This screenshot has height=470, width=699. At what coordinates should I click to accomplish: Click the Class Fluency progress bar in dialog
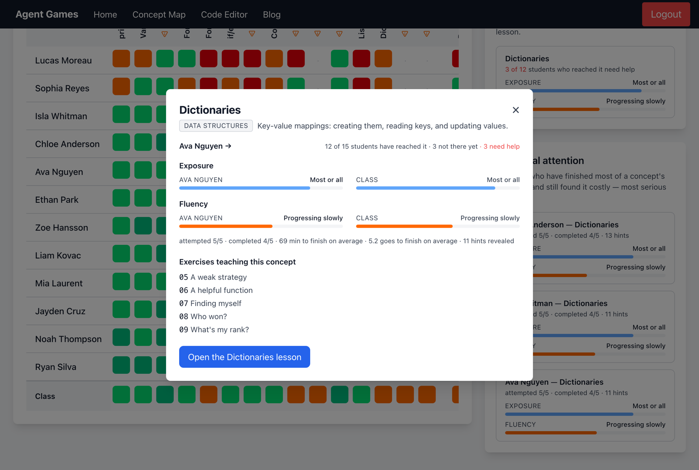pos(438,226)
